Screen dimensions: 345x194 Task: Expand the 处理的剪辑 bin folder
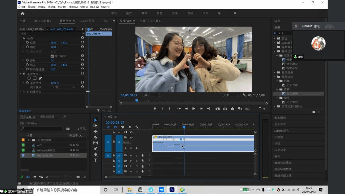[x=29, y=140]
